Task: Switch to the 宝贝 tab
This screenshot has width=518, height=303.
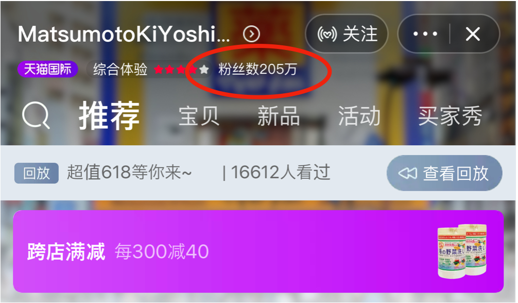Action: pyautogui.click(x=199, y=116)
